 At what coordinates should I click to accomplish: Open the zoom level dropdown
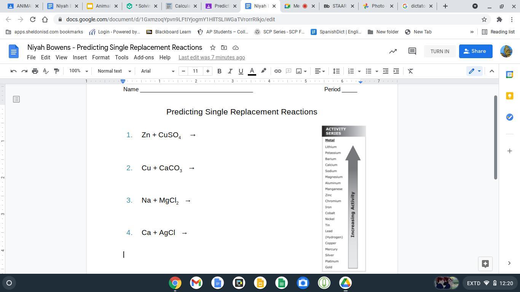(x=78, y=71)
